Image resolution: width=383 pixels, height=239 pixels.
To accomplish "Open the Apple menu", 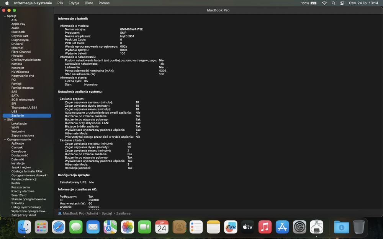I will [7, 3].
